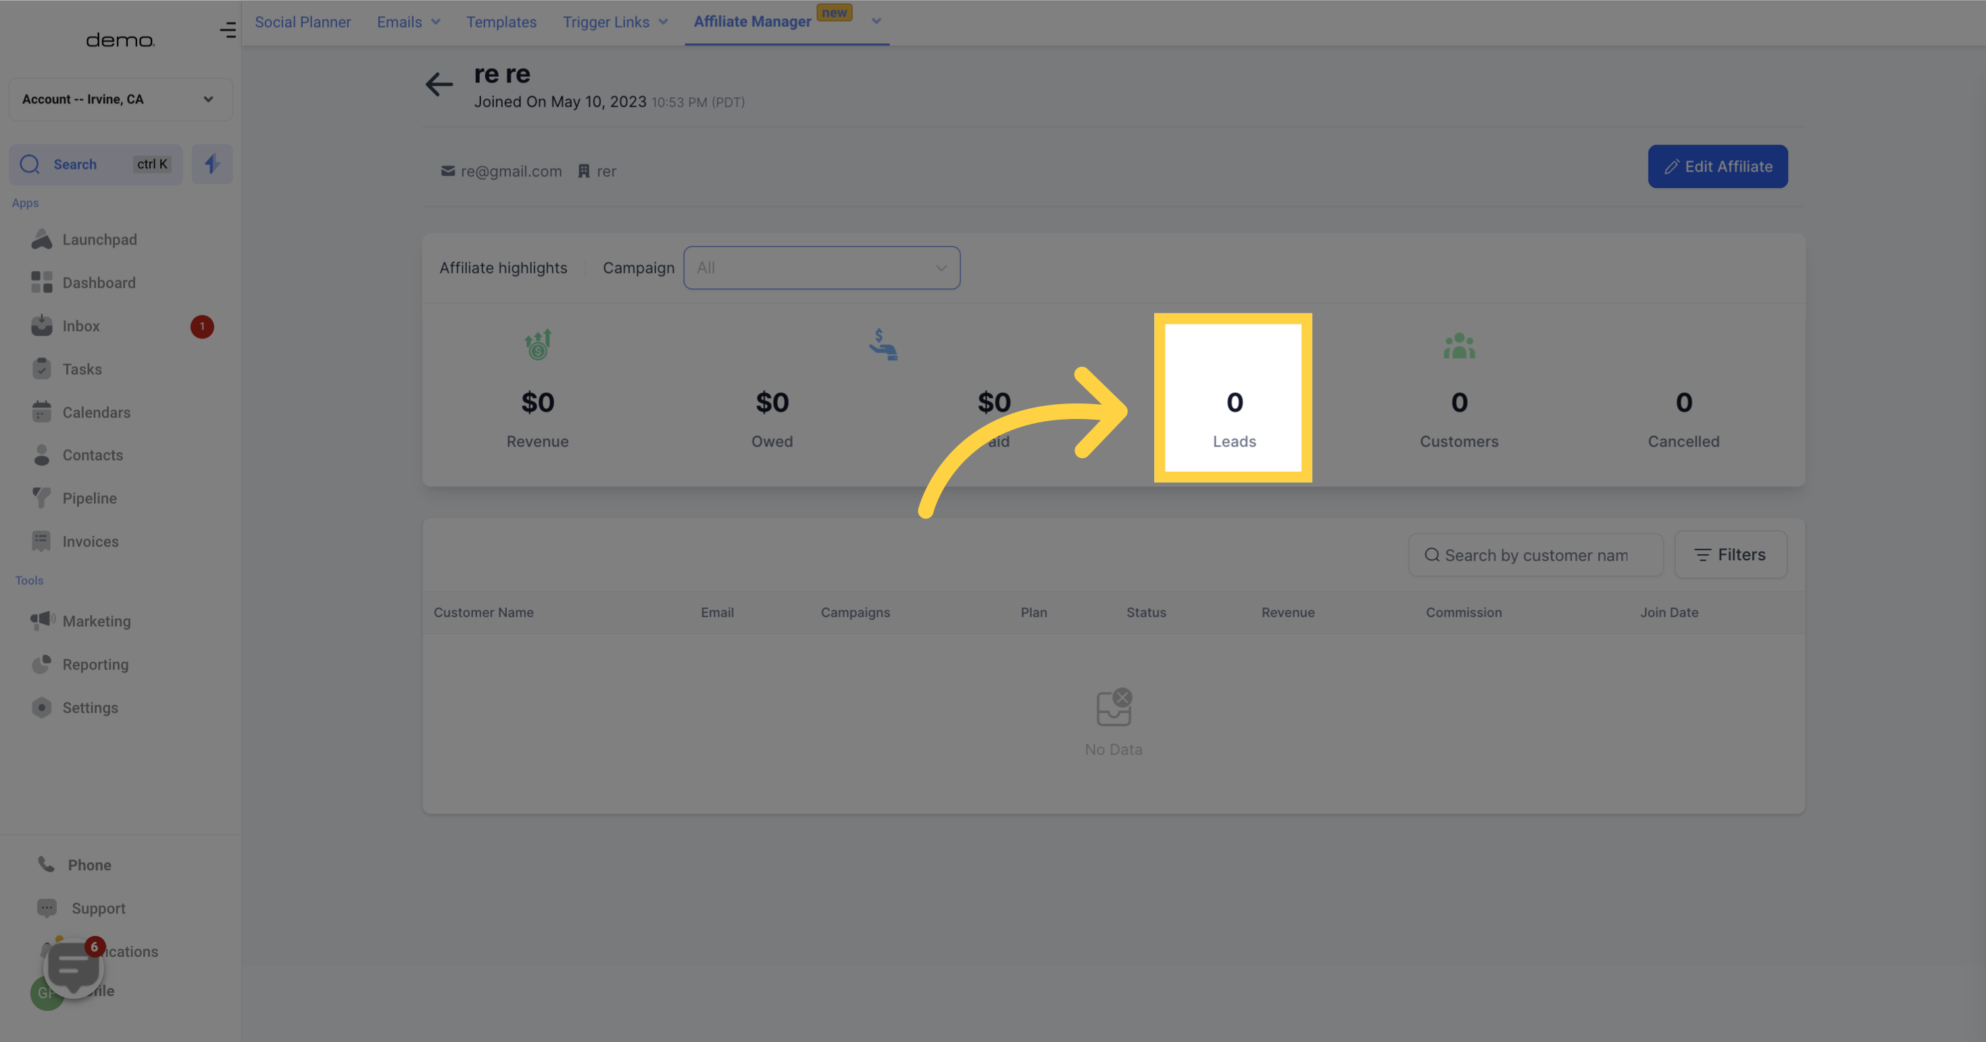Select the Affiliate Manager tab

753,22
